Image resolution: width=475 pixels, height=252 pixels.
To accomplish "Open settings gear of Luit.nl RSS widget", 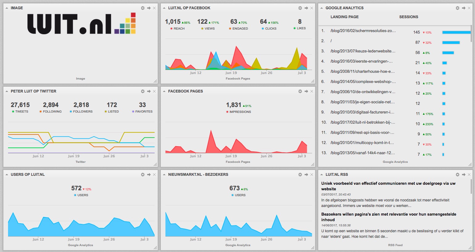I will [457, 175].
